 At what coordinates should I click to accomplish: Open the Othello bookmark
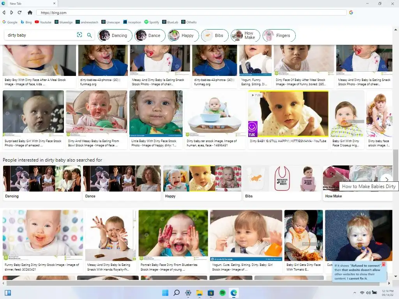click(x=189, y=22)
